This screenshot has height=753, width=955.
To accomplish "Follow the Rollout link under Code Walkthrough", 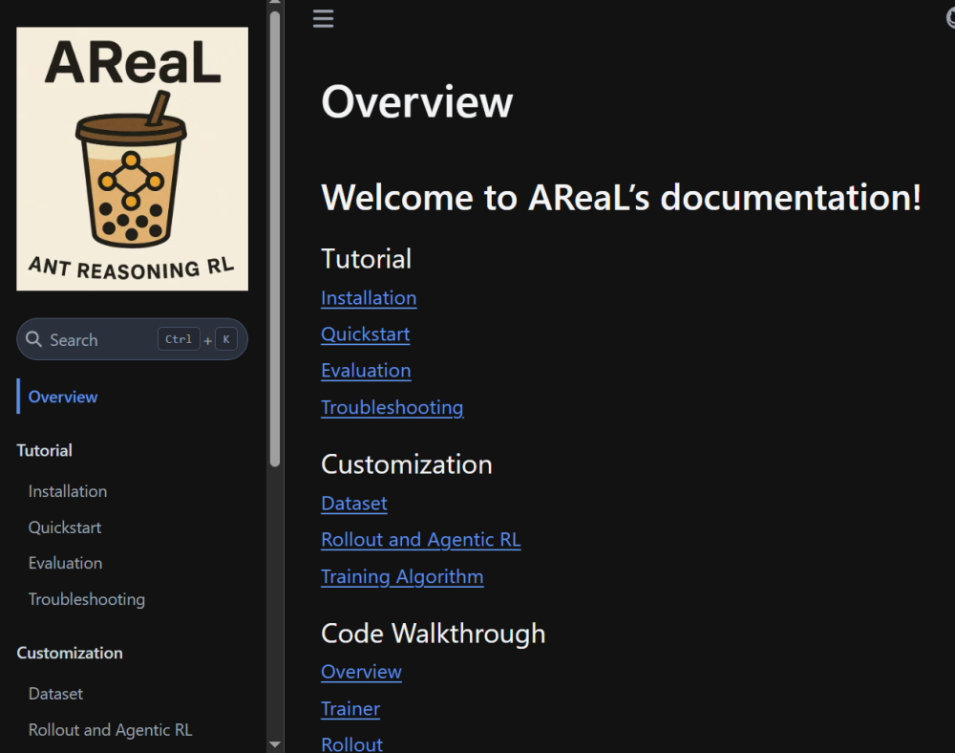I will [351, 744].
